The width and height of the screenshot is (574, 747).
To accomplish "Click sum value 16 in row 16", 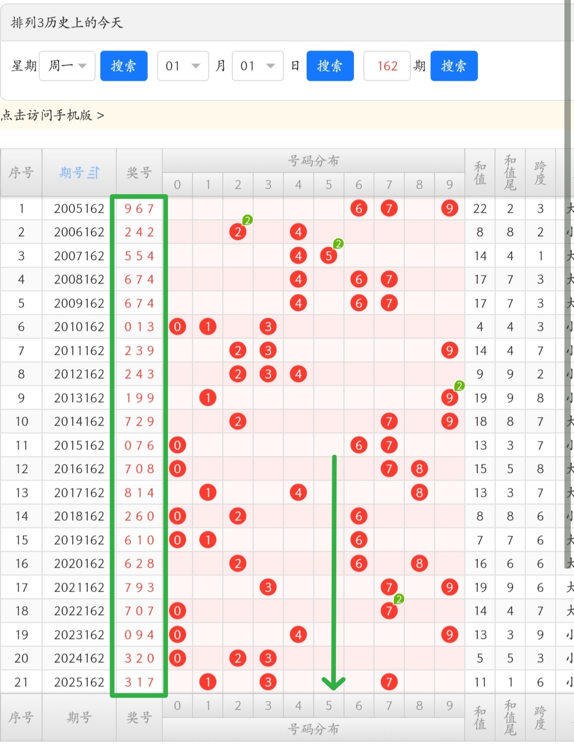I will (x=480, y=563).
